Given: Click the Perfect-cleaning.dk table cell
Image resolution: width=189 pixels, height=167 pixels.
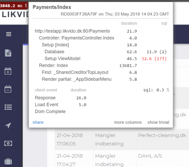Looking at the screenshot, I should click(x=163, y=139).
